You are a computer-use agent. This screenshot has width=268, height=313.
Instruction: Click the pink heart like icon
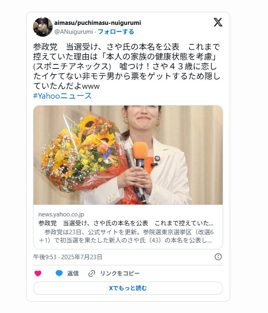38,273
